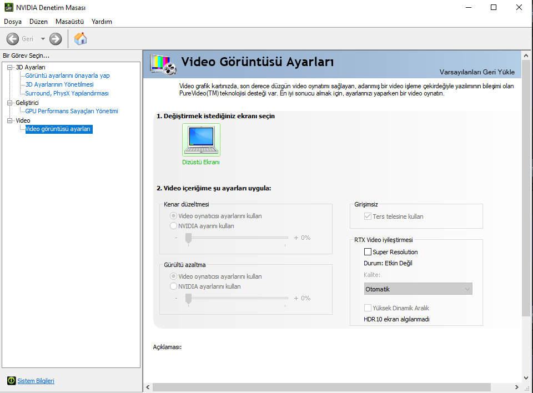533x393 pixels.
Task: Open the Düzen menu
Action: [x=38, y=22]
